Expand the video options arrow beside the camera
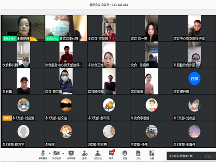The width and height of the screenshot is (217, 163). point(63,153)
